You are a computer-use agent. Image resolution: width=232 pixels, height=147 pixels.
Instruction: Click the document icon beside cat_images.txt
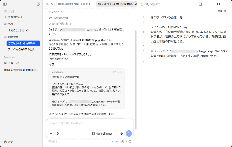pos(142,4)
